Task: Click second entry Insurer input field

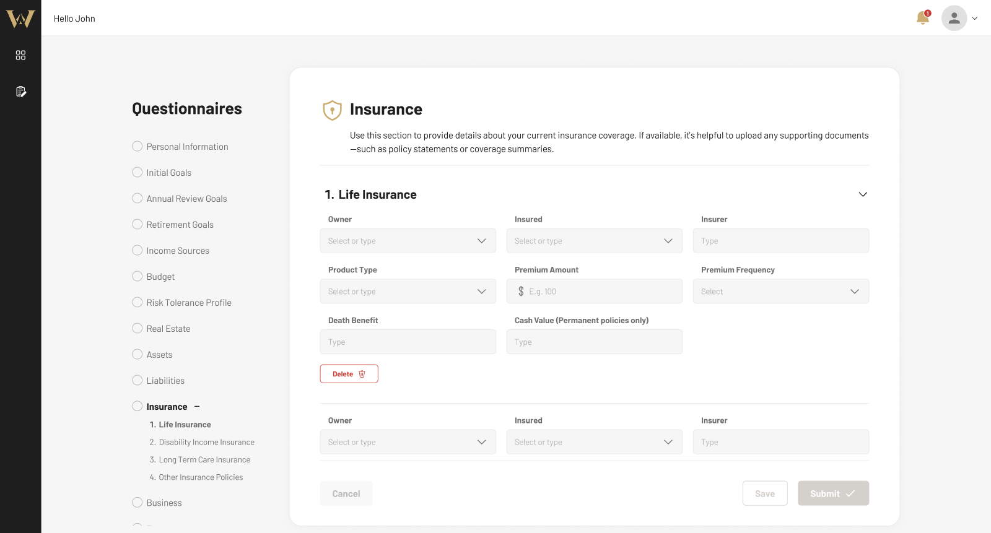Action: [781, 442]
